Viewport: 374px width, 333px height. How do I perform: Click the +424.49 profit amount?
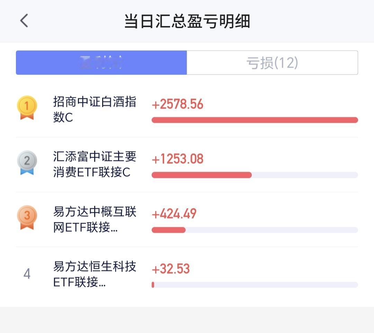coord(174,214)
